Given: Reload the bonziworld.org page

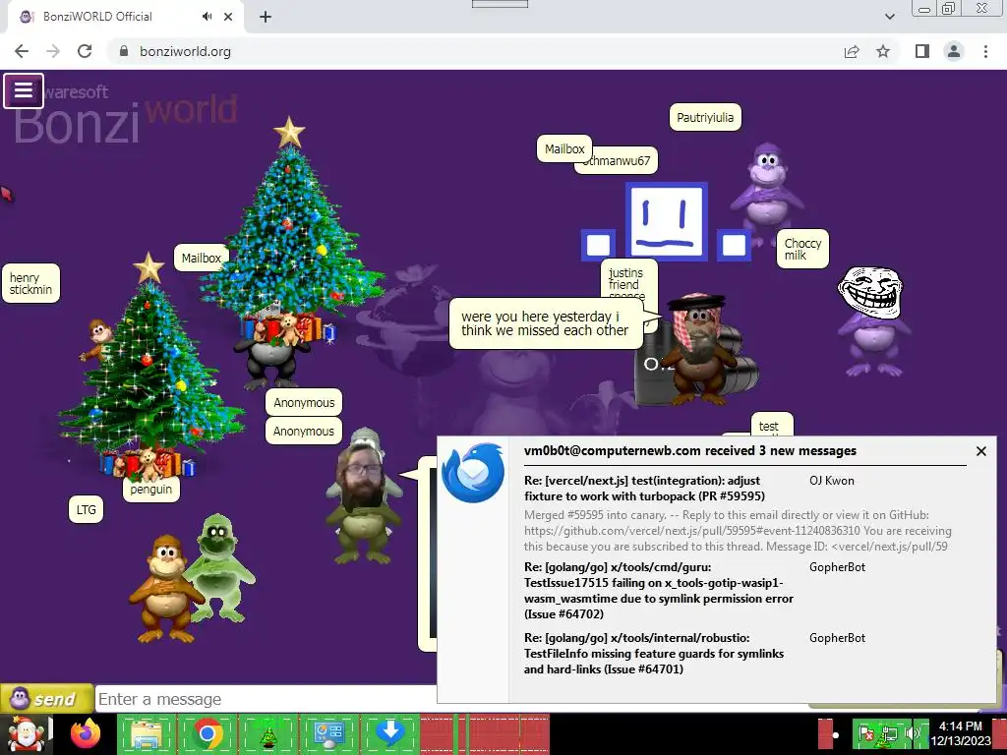Looking at the screenshot, I should [85, 51].
